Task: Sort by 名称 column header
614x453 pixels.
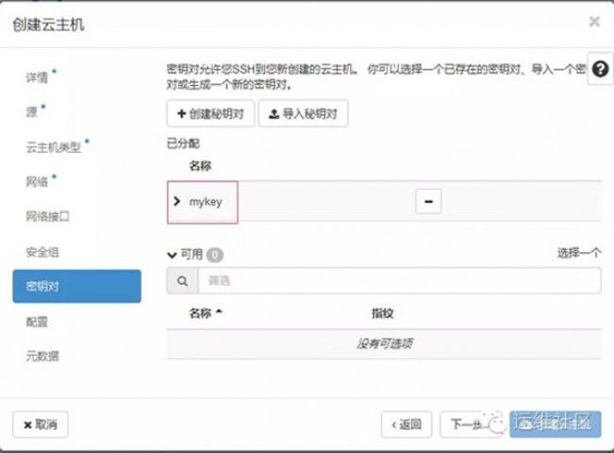Action: pyautogui.click(x=206, y=312)
